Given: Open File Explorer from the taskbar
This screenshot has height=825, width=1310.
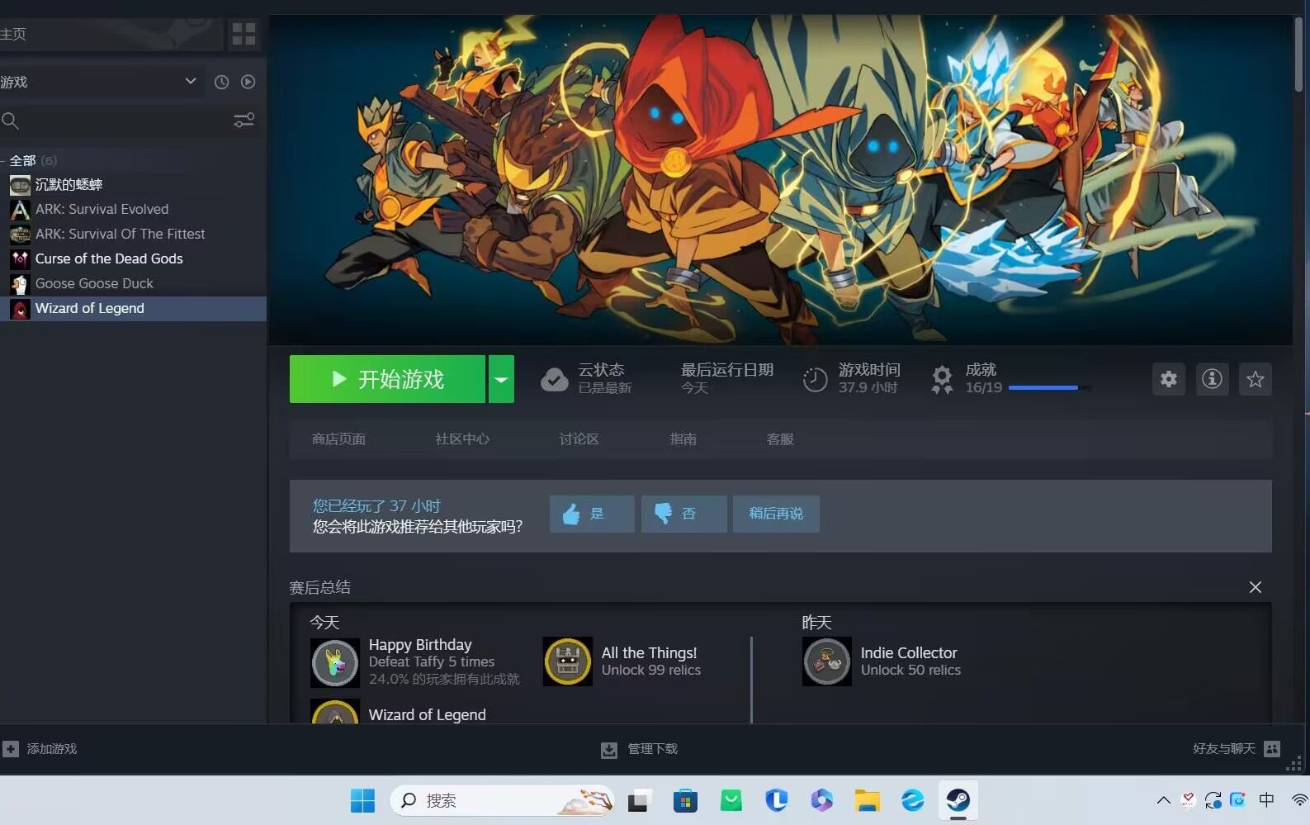Looking at the screenshot, I should pyautogui.click(x=867, y=800).
